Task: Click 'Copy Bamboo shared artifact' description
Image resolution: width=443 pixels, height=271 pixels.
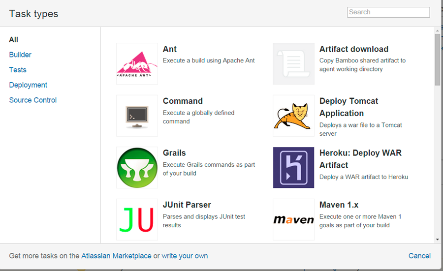Action: (362, 65)
